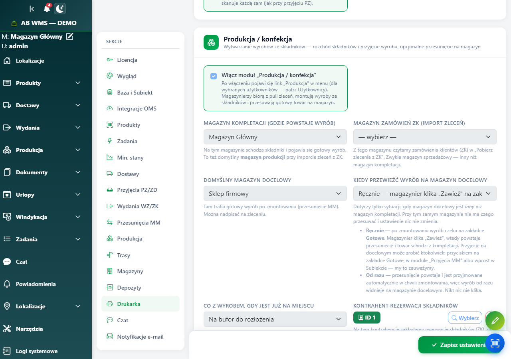This screenshot has width=511, height=359.
Task: Expand the Produkcja menu chevron
Action: click(78, 150)
